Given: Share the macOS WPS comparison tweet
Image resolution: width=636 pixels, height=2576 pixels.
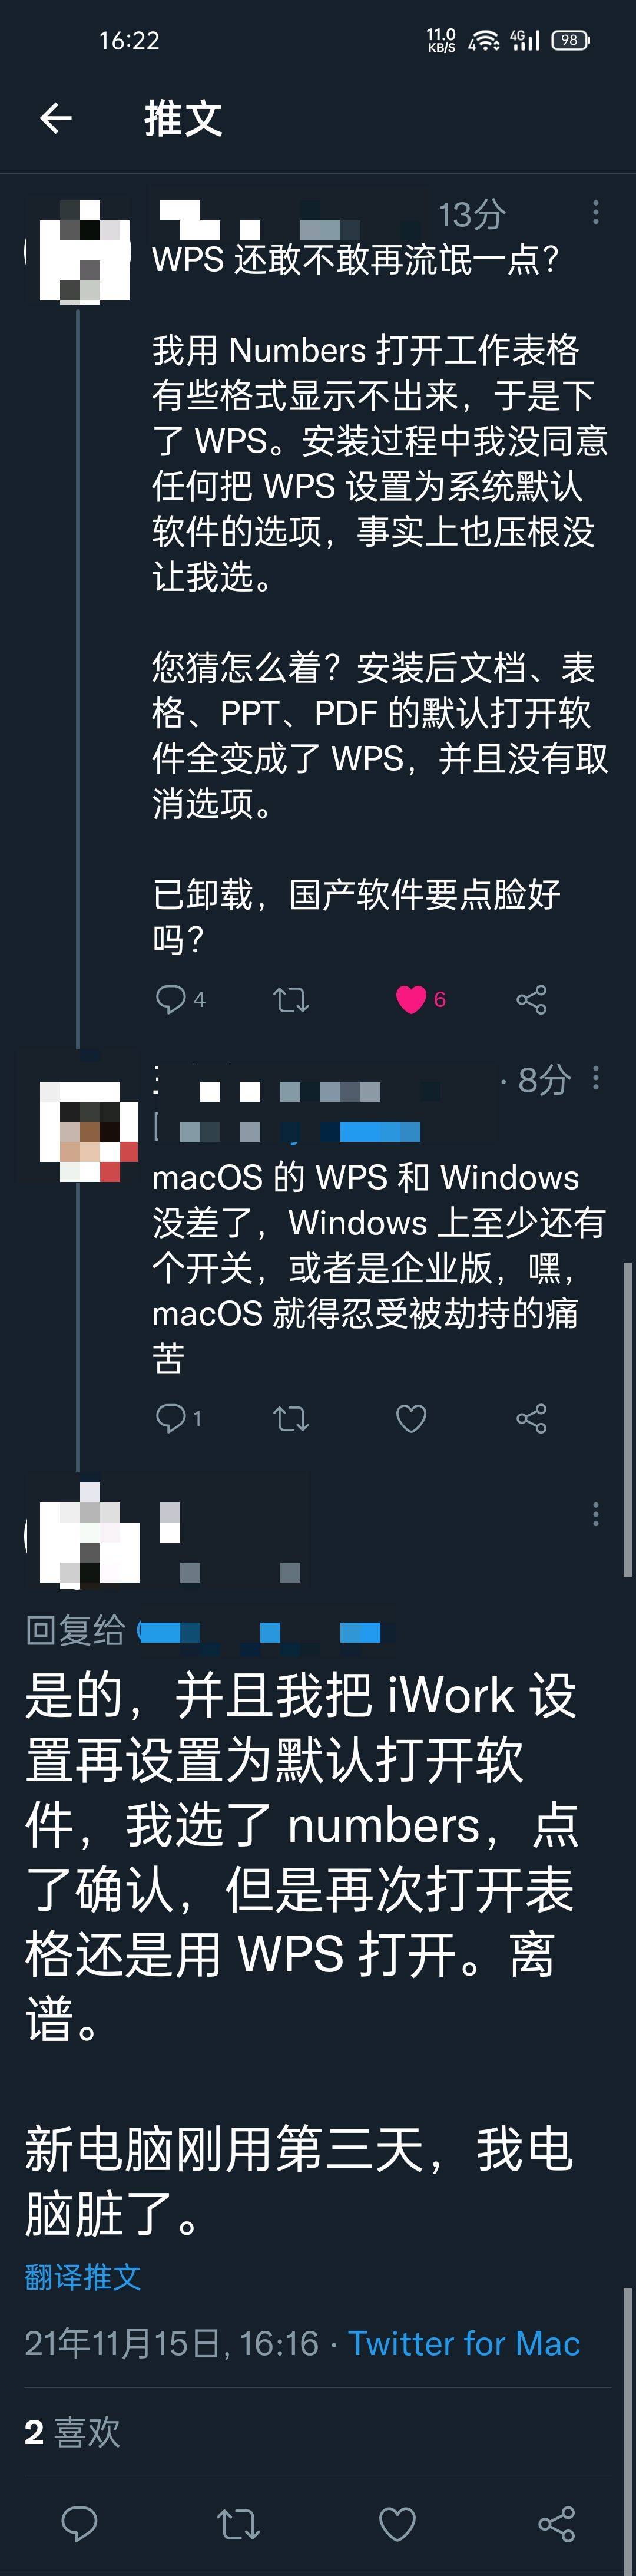Looking at the screenshot, I should click(x=531, y=1418).
